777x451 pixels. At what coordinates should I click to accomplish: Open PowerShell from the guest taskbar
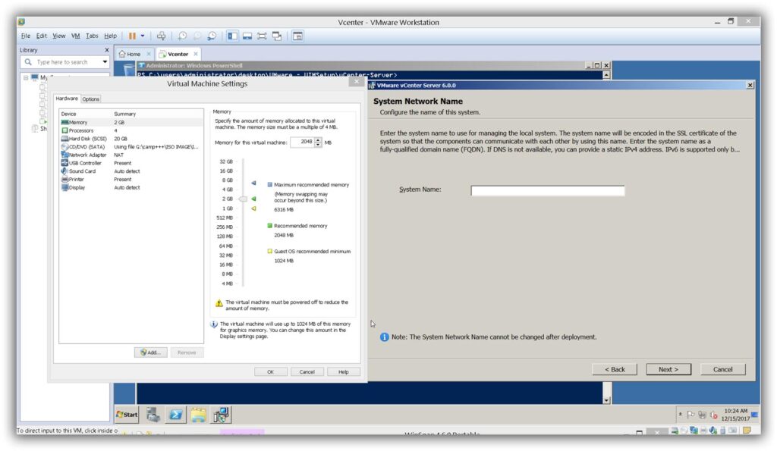tap(175, 414)
